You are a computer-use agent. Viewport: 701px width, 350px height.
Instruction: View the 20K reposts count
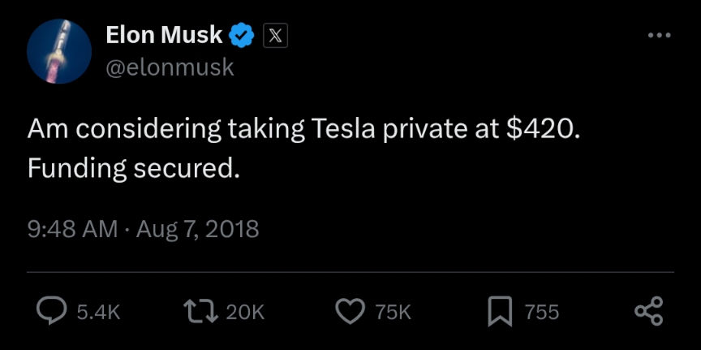245,313
